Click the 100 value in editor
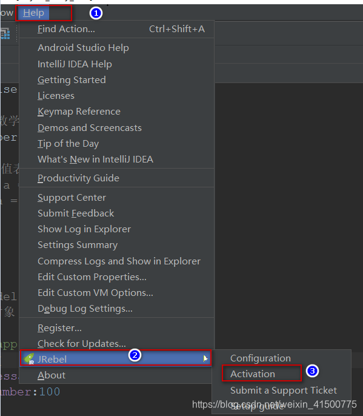This screenshot has height=416, width=363. [50, 392]
